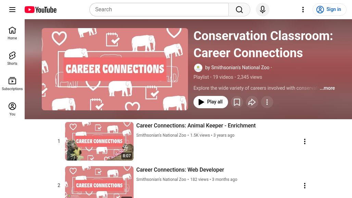Open the top-right settings kebab menu
The image size is (352, 198).
point(303,9)
